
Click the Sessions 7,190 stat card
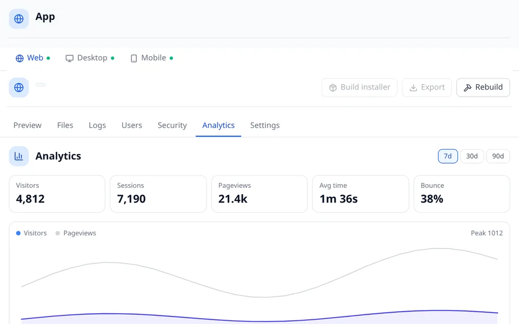pyautogui.click(x=158, y=194)
